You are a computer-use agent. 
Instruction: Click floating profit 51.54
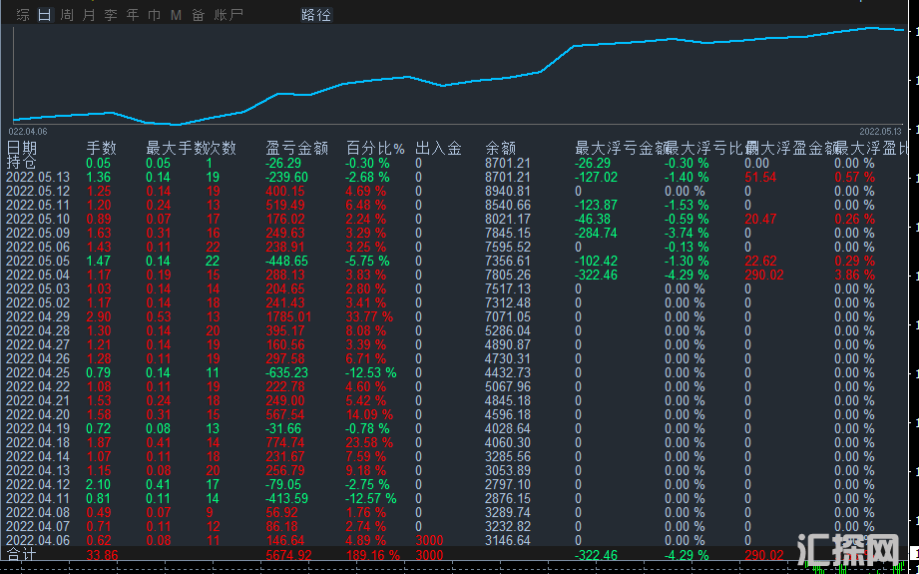760,177
